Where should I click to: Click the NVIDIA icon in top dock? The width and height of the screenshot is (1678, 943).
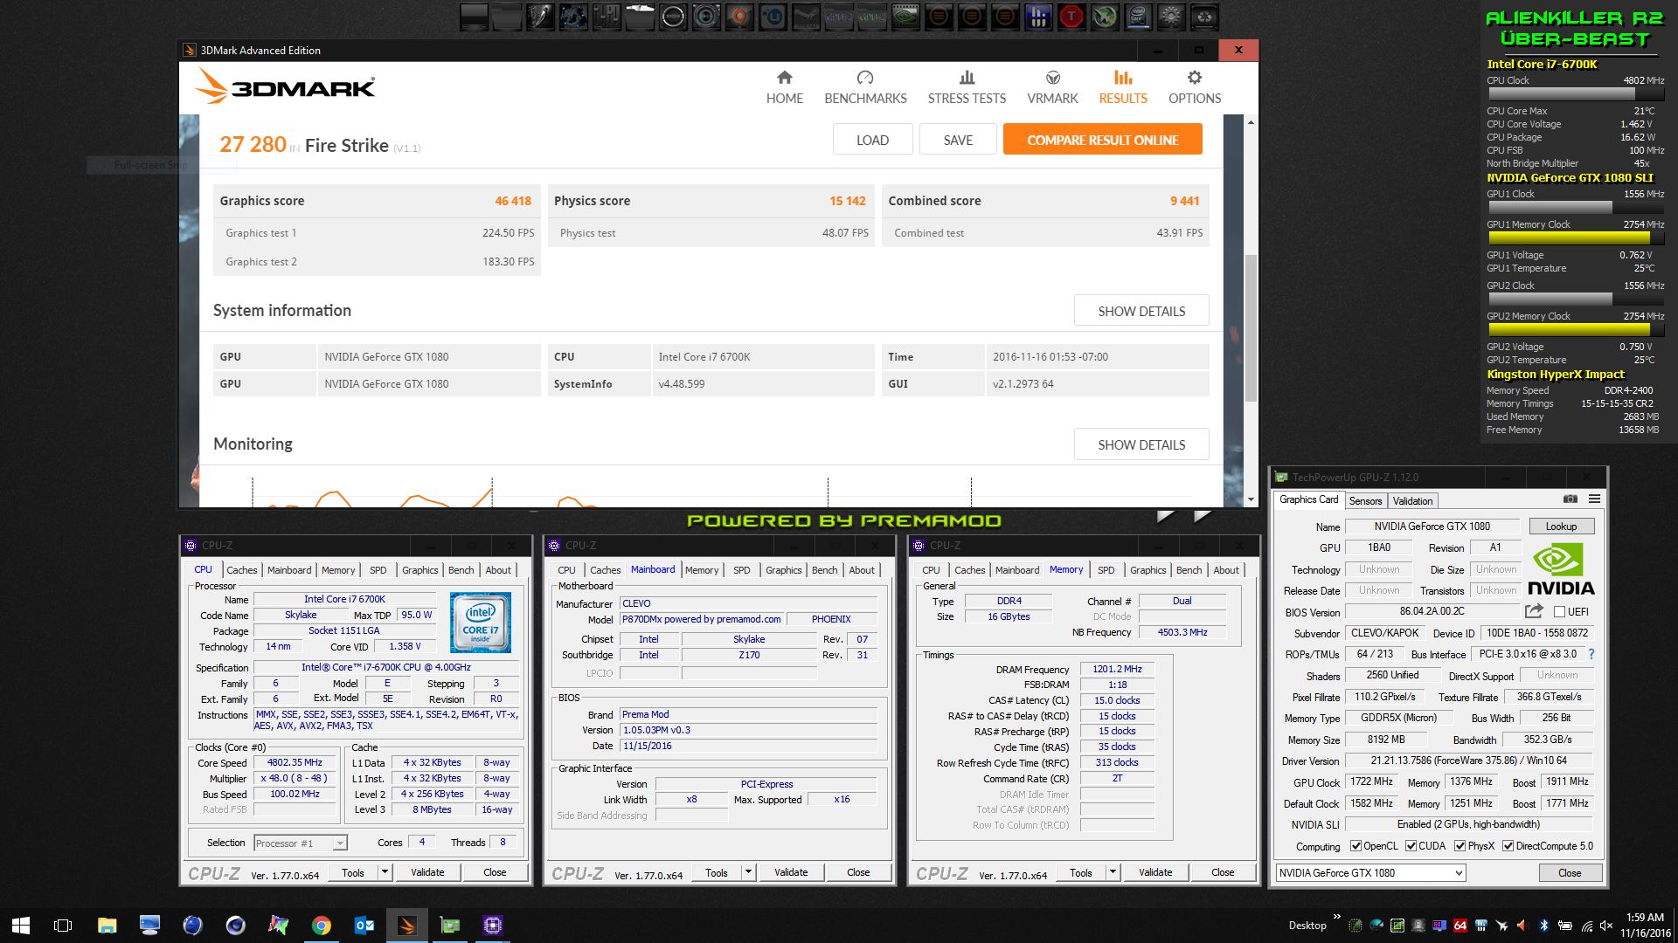[x=905, y=17]
